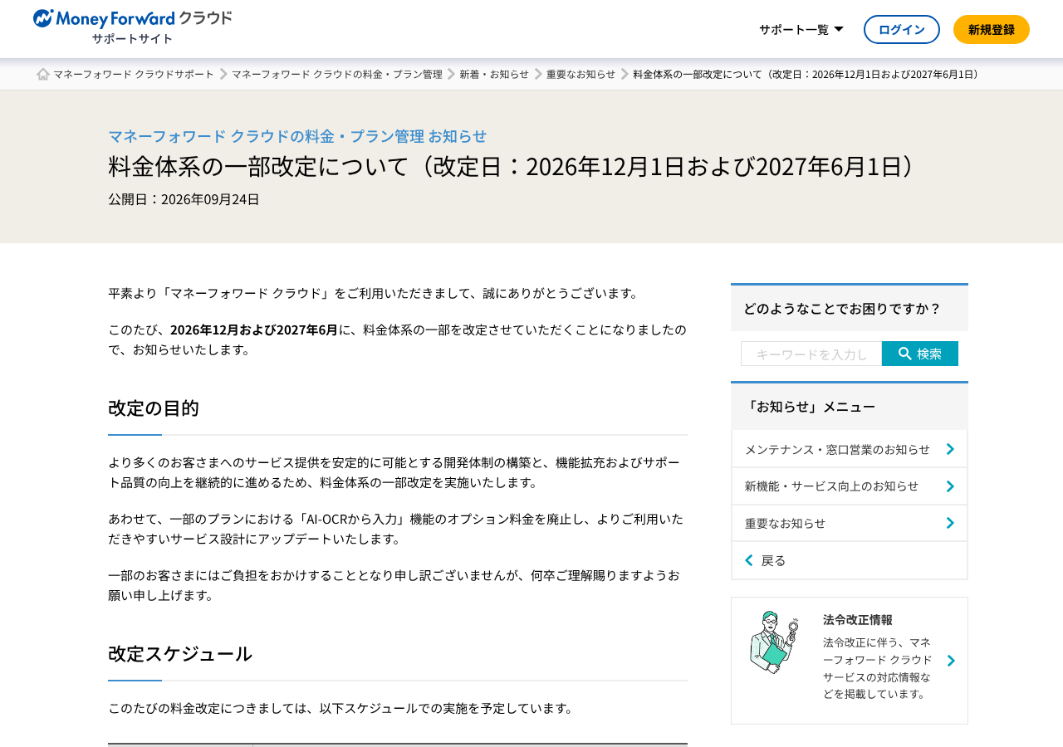Open 新着・お知らせ breadcrumb link

494,74
